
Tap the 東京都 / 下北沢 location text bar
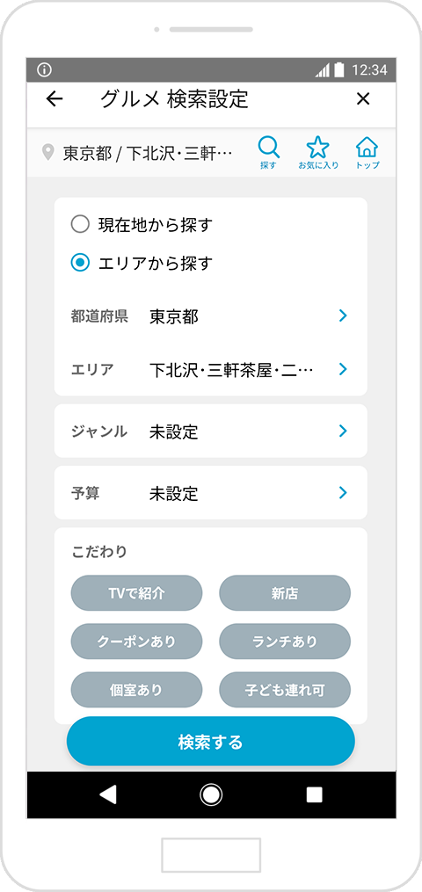click(139, 153)
